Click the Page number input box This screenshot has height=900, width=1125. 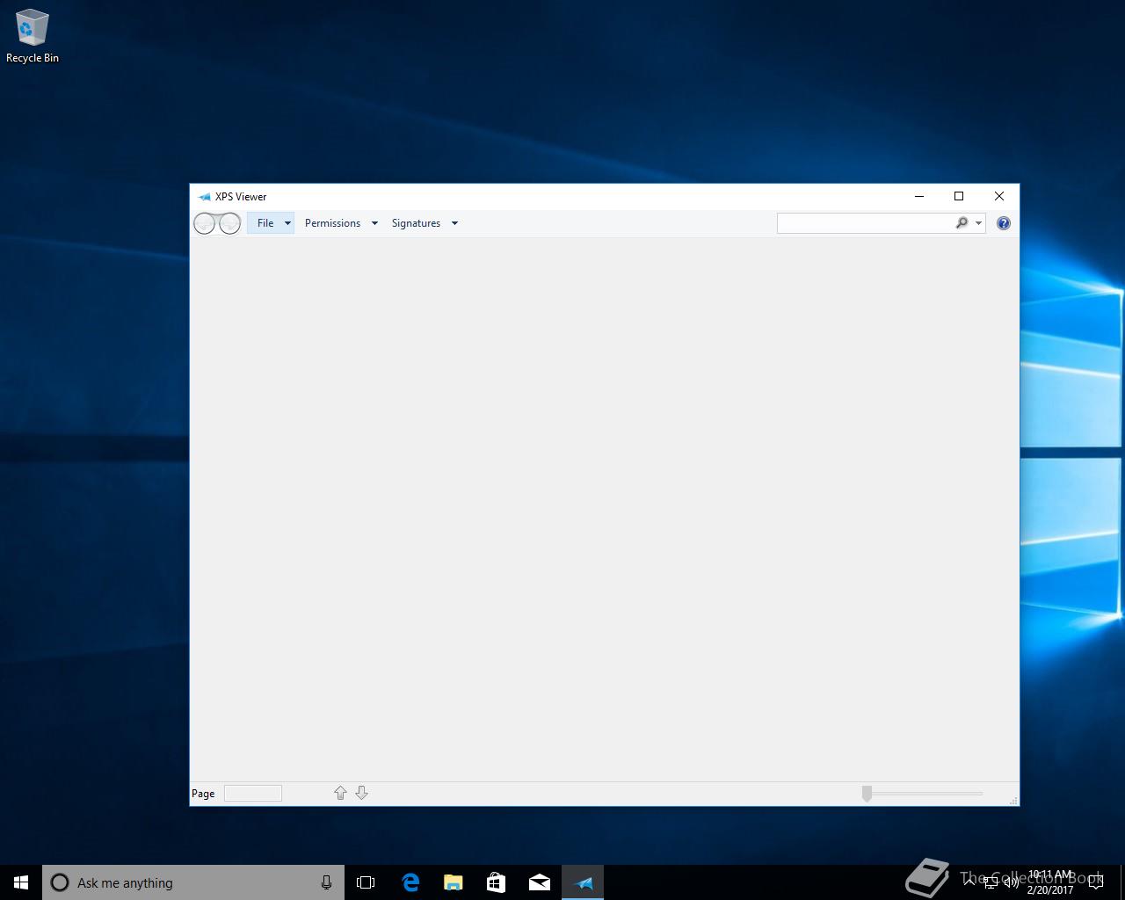(x=253, y=793)
